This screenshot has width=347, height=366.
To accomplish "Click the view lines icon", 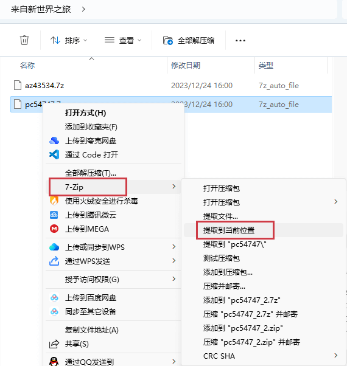I will pos(110,40).
